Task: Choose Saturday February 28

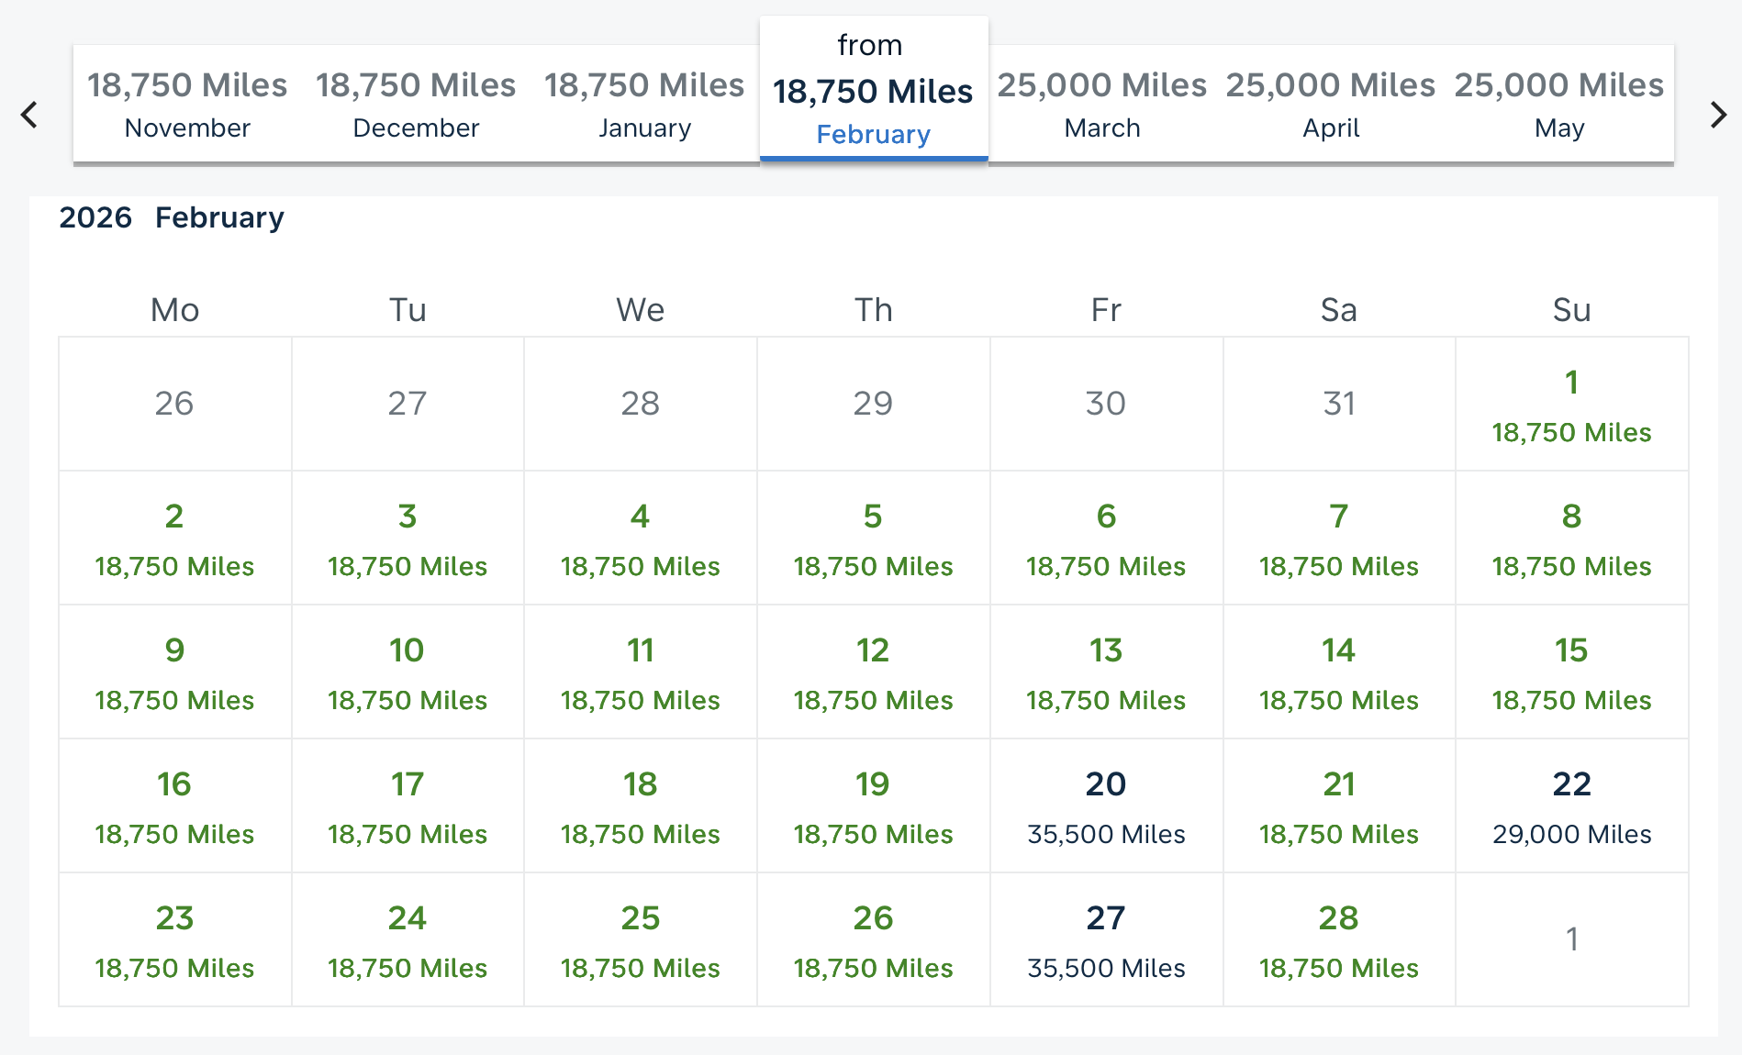Action: (1338, 940)
